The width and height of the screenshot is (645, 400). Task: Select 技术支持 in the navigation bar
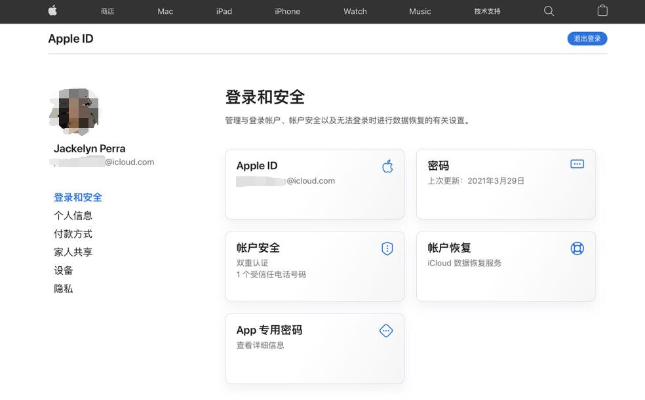[x=487, y=11]
